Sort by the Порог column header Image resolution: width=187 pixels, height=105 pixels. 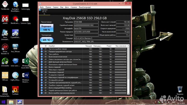point(107,46)
